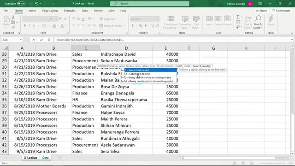Toggle Italic formatting

tap(29, 26)
